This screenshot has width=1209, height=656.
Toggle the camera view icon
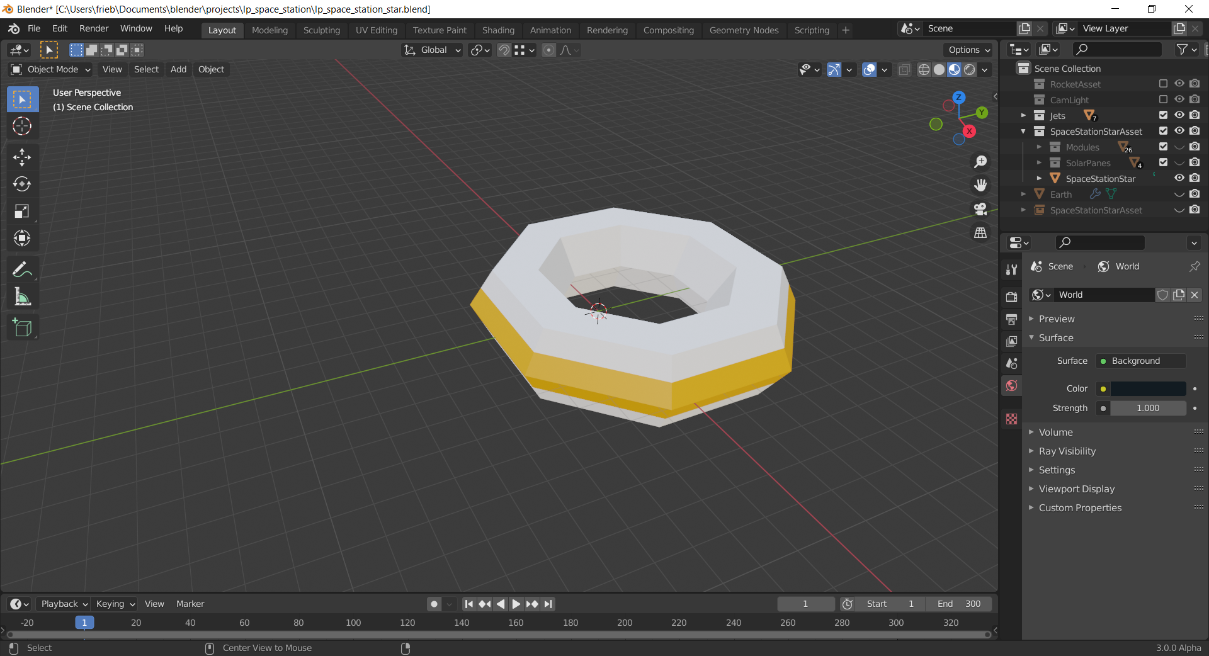coord(980,209)
